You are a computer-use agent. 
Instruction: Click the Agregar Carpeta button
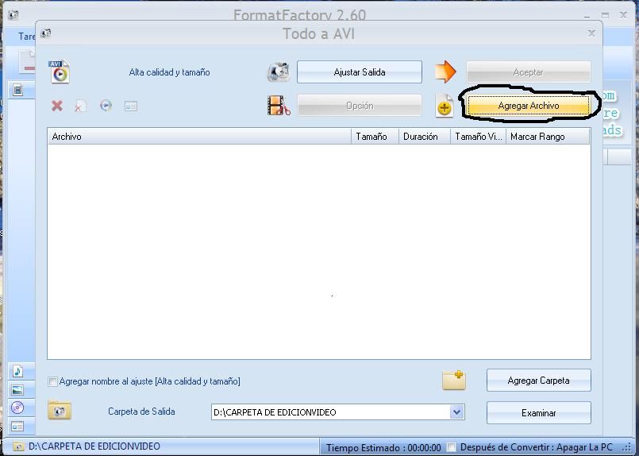(x=539, y=381)
